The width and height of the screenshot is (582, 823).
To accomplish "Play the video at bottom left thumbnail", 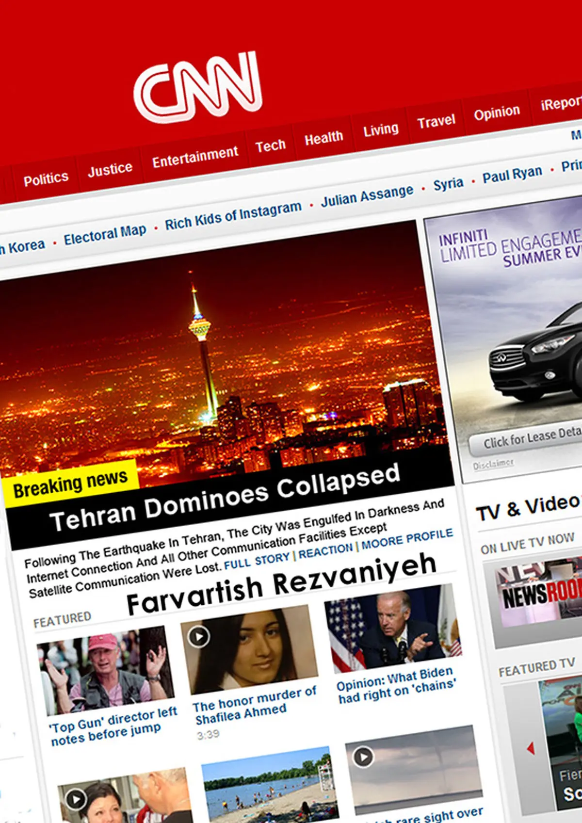I will tap(76, 799).
